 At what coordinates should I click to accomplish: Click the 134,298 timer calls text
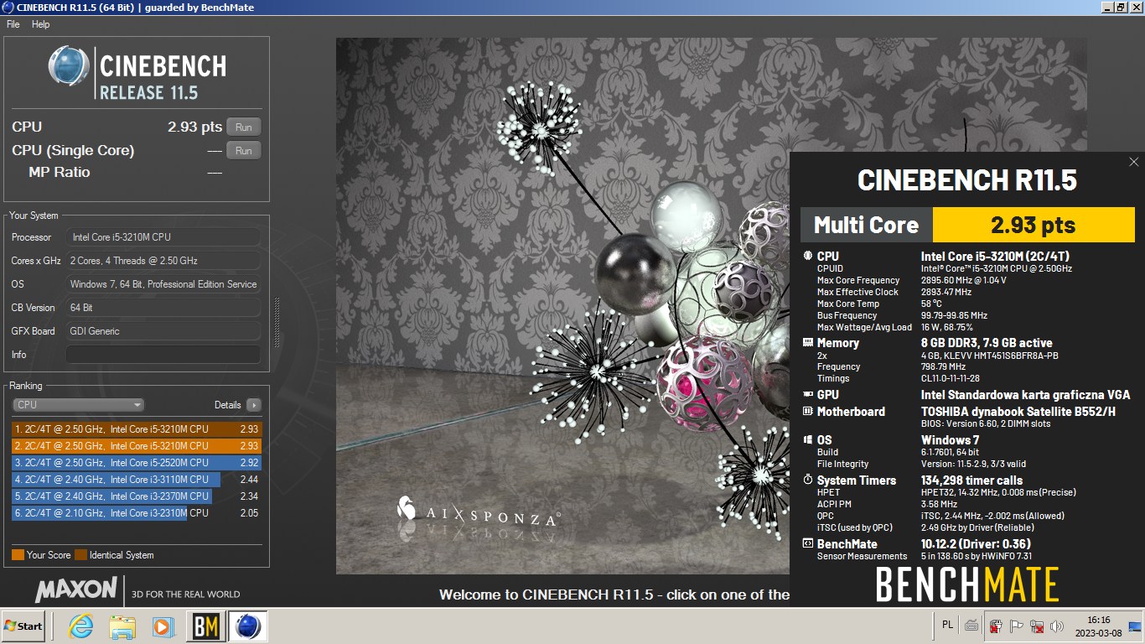(x=971, y=480)
